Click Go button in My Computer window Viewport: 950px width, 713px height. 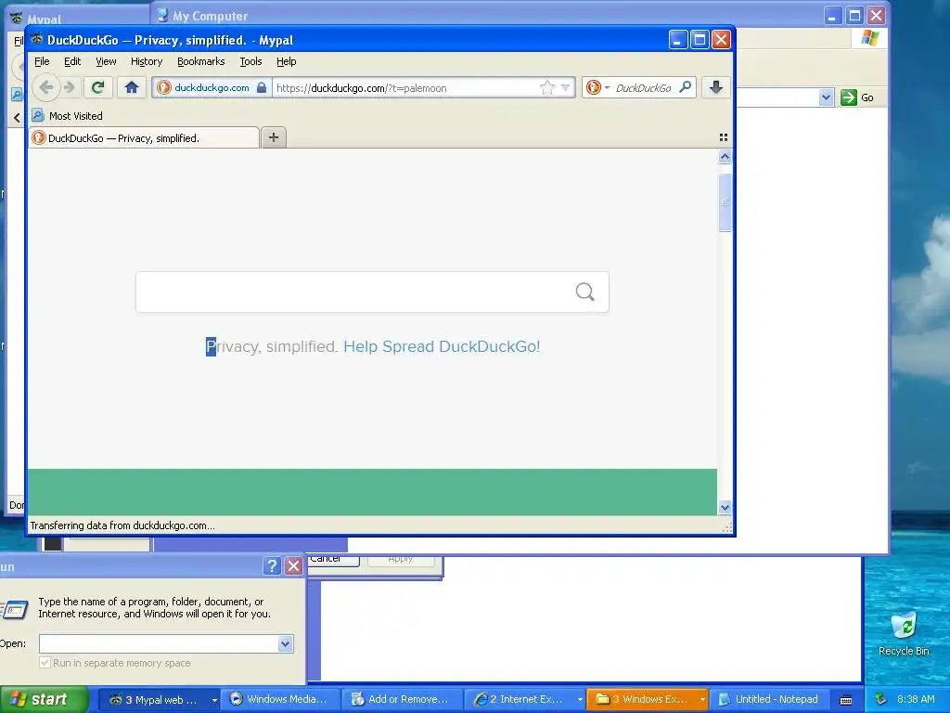click(856, 97)
